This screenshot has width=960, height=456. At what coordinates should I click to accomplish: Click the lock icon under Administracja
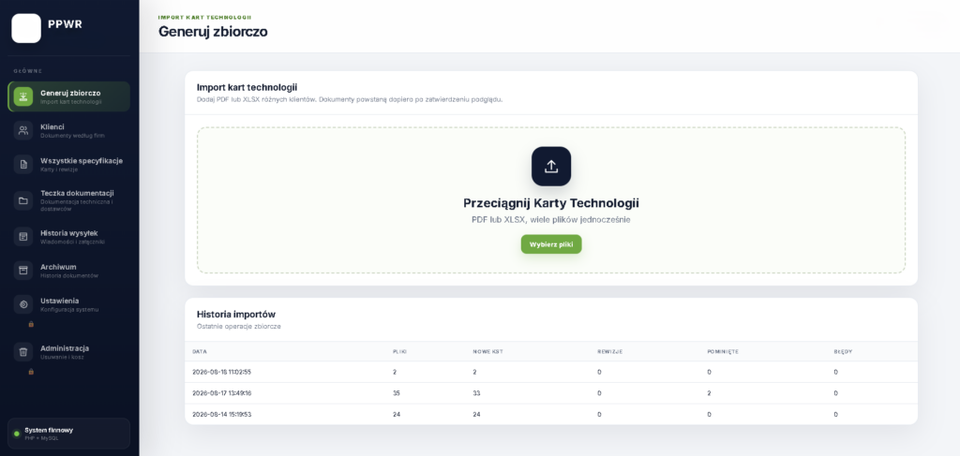31,371
